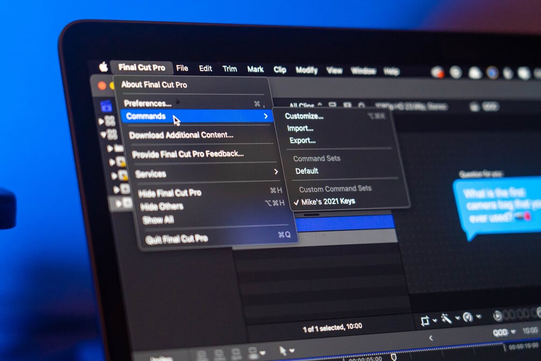Select the Crop/Transform tool icon
This screenshot has height=361, width=541.
tap(425, 320)
